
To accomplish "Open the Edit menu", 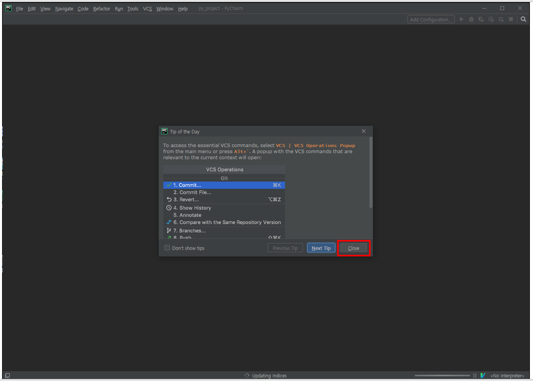I will coord(32,9).
